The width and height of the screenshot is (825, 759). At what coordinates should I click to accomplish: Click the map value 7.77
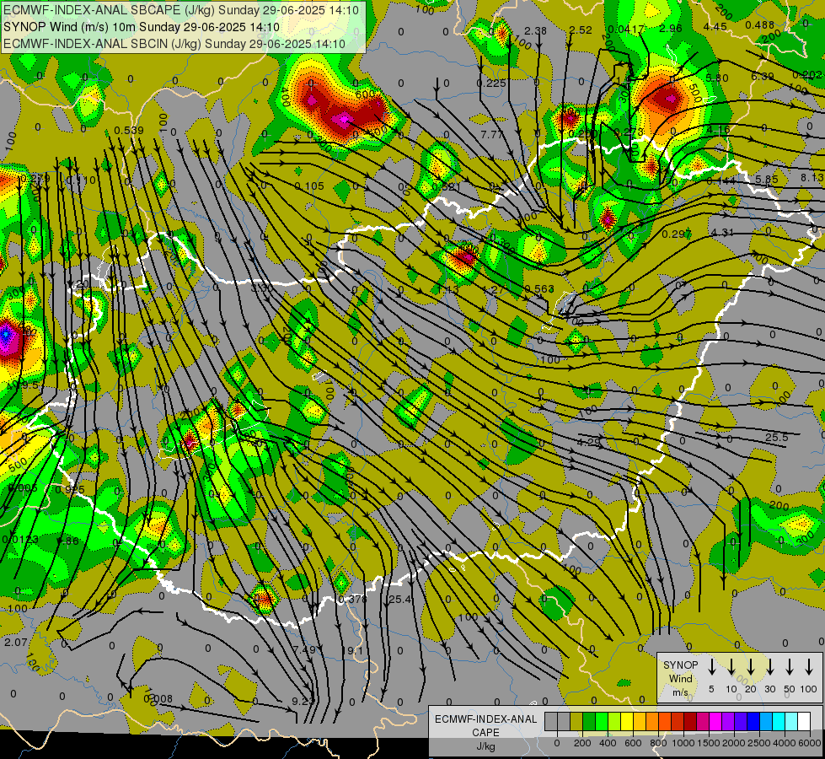[x=491, y=135]
